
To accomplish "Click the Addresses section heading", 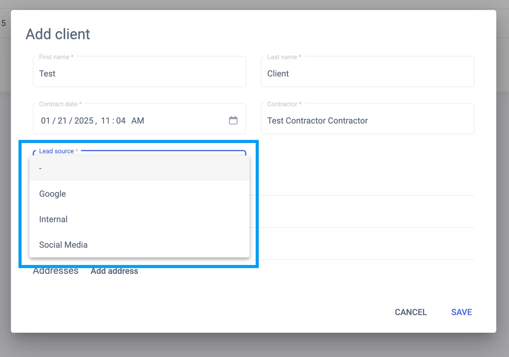I will click(56, 271).
